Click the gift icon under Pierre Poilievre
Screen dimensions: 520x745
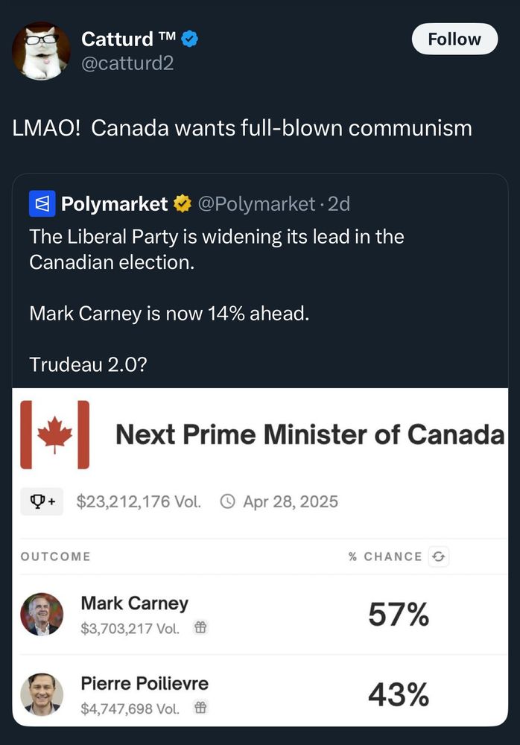click(200, 708)
